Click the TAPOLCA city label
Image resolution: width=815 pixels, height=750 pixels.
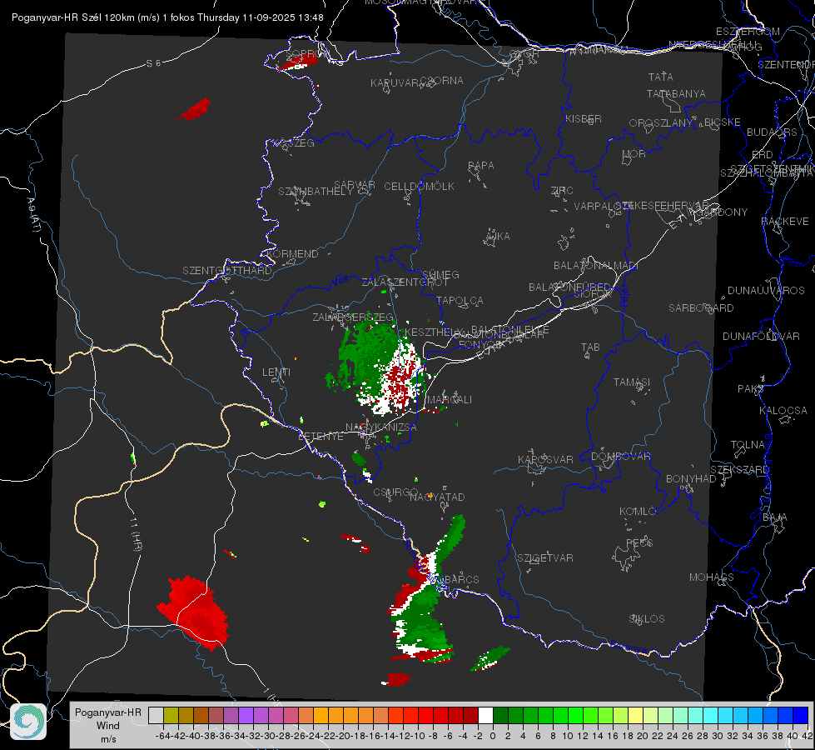pyautogui.click(x=460, y=300)
